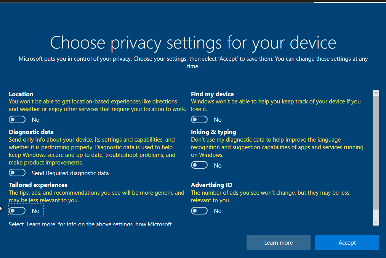Click the 'Microsoft puts you in control' text
The height and width of the screenshot is (258, 386).
click(193, 63)
